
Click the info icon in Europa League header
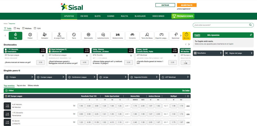click(188, 96)
